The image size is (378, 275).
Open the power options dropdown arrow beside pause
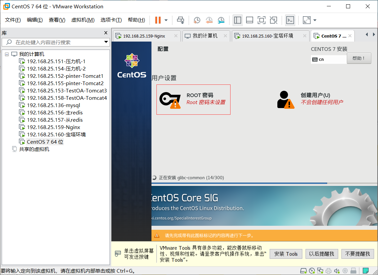point(166,20)
